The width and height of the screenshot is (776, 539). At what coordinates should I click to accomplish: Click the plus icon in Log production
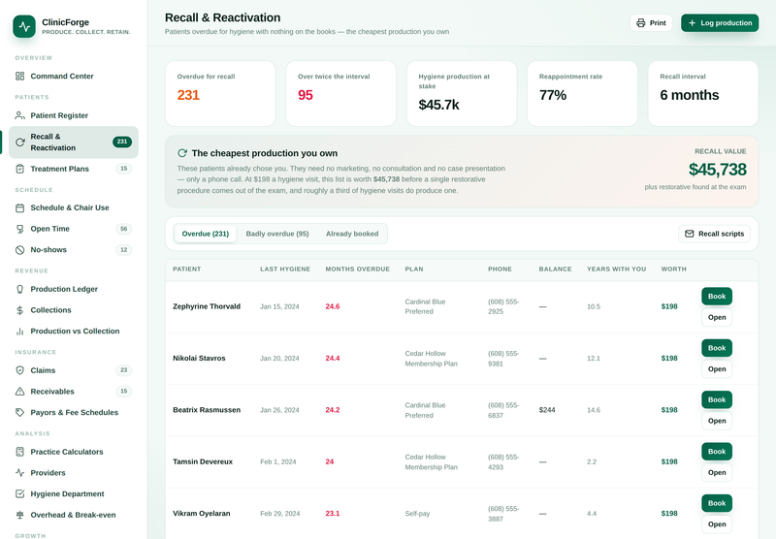[x=692, y=23]
